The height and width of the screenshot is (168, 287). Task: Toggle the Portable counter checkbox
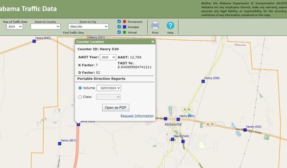(119, 27)
